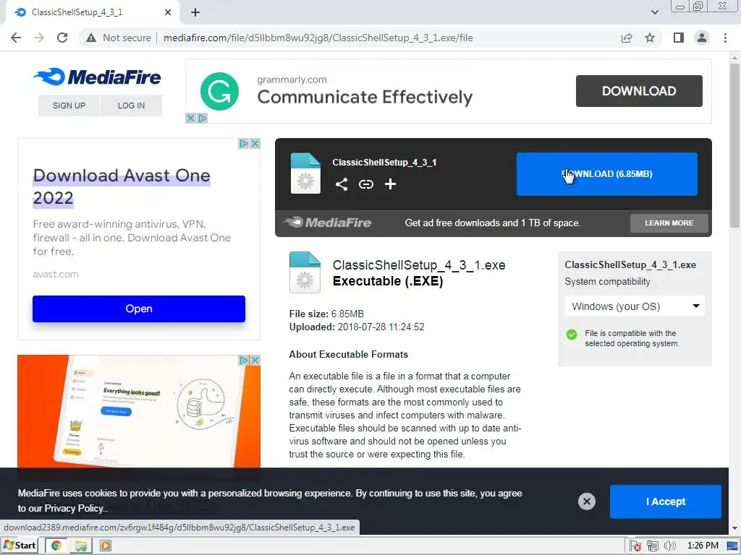Close the Avast One ad
Image resolution: width=741 pixels, height=555 pixels.
pyautogui.click(x=255, y=143)
